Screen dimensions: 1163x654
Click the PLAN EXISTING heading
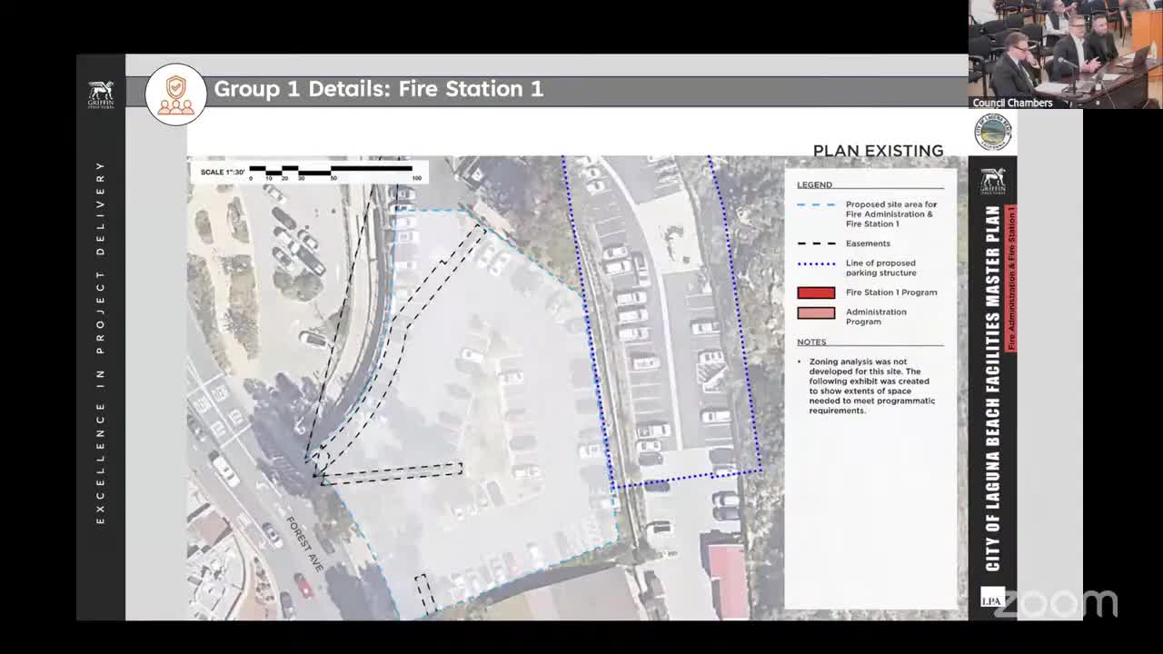[x=878, y=151]
